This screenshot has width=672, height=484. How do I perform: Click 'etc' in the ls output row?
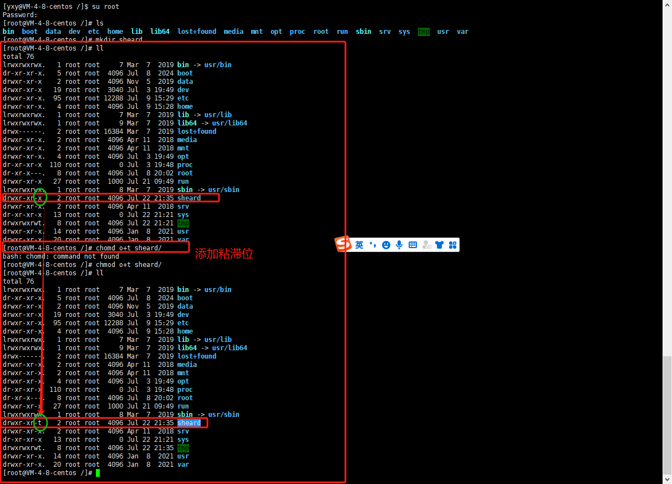94,32
